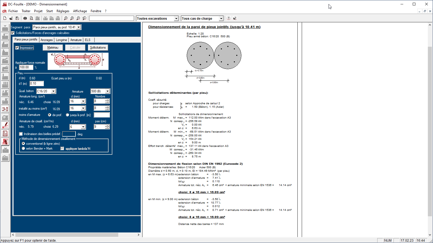Image resolution: width=433 pixels, height=243 pixels.
Task: Click the empty toolbar text field
Action: point(111,18)
